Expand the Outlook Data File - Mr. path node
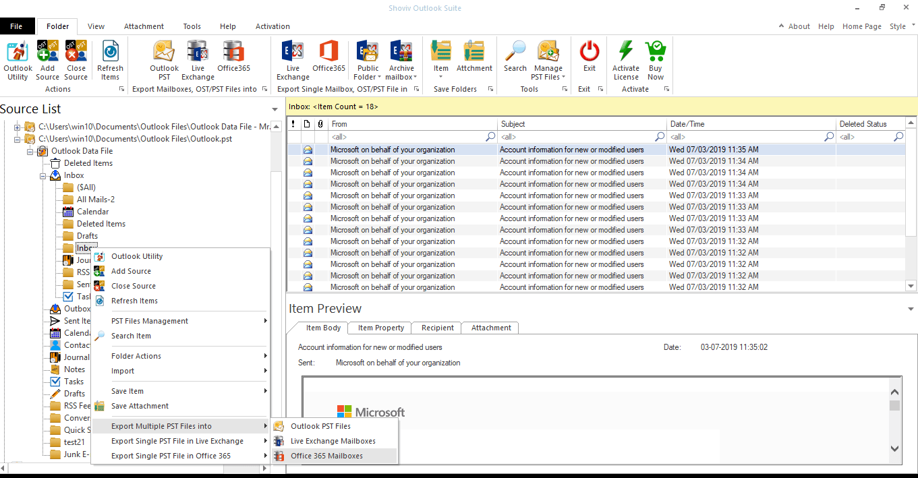This screenshot has height=478, width=918. coord(18,126)
